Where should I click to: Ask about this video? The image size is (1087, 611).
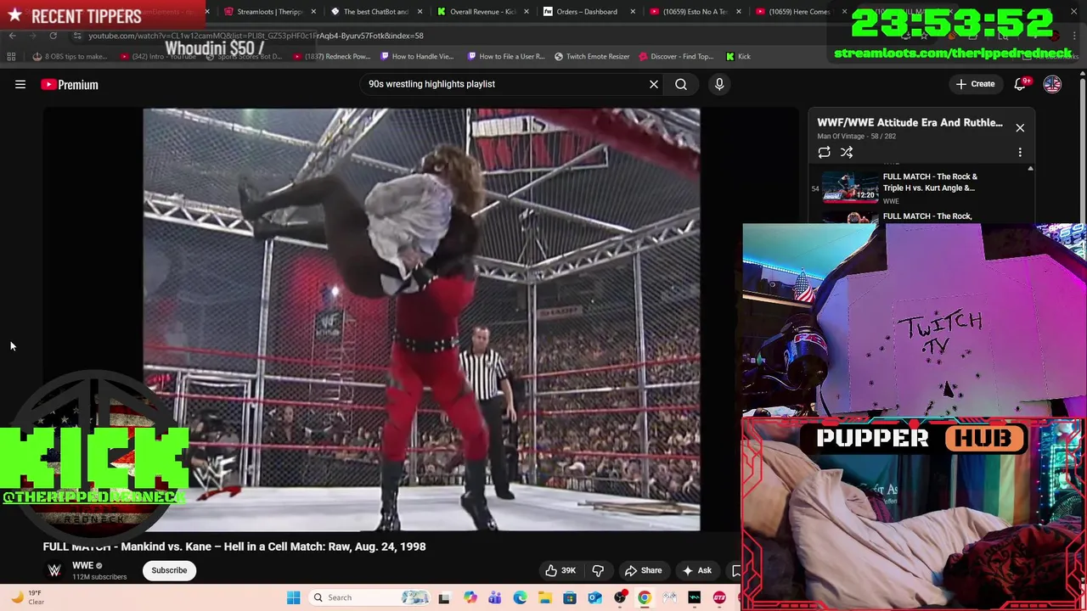click(x=696, y=570)
